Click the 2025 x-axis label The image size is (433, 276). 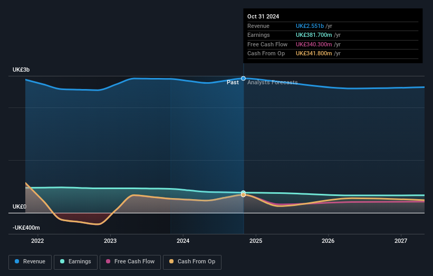pyautogui.click(x=256, y=241)
